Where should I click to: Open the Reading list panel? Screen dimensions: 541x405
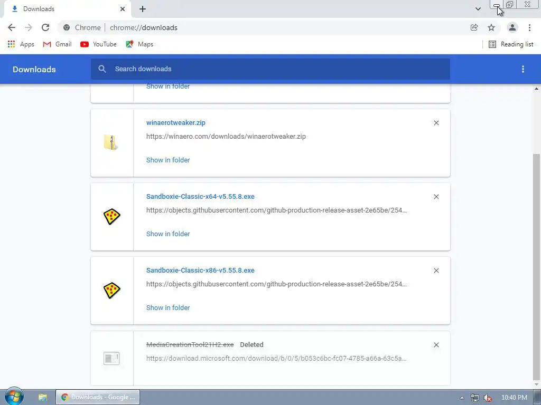(x=511, y=44)
